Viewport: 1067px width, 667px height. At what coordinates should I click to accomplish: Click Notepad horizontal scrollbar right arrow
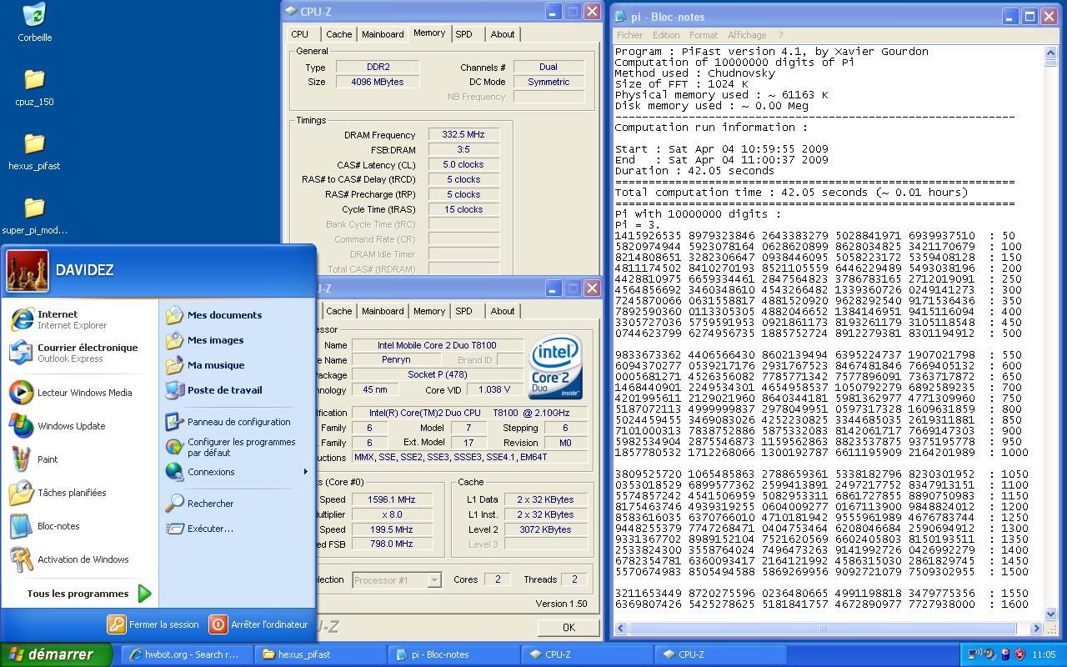(x=1038, y=629)
